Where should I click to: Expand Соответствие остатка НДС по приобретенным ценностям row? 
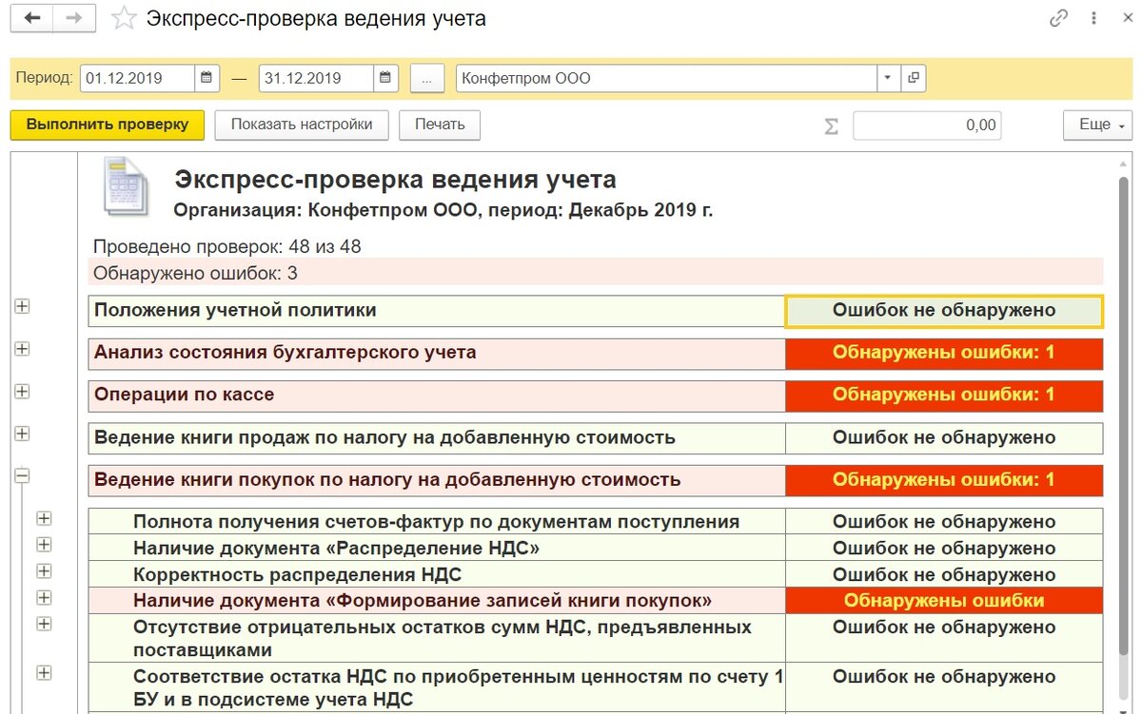[44, 672]
